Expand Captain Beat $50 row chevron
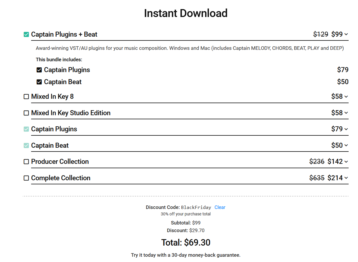The height and width of the screenshot is (262, 358). (346, 146)
